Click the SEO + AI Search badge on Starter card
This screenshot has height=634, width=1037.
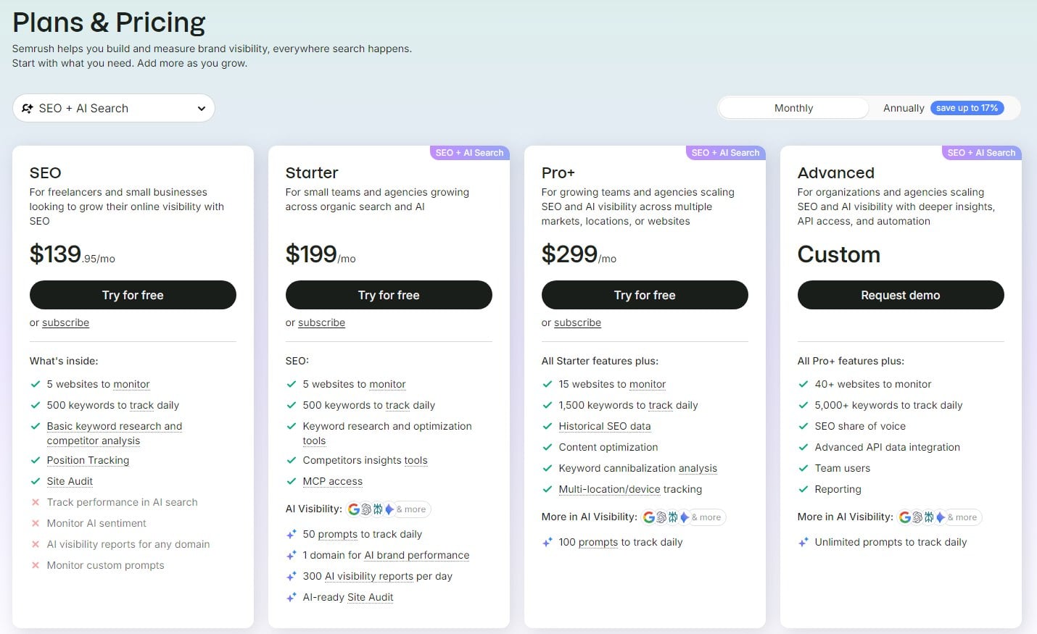pyautogui.click(x=469, y=153)
